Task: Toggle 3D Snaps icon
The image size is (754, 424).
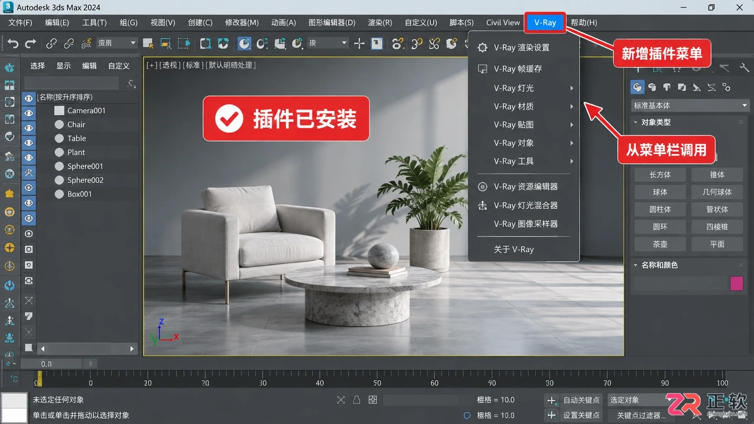Action: point(398,43)
